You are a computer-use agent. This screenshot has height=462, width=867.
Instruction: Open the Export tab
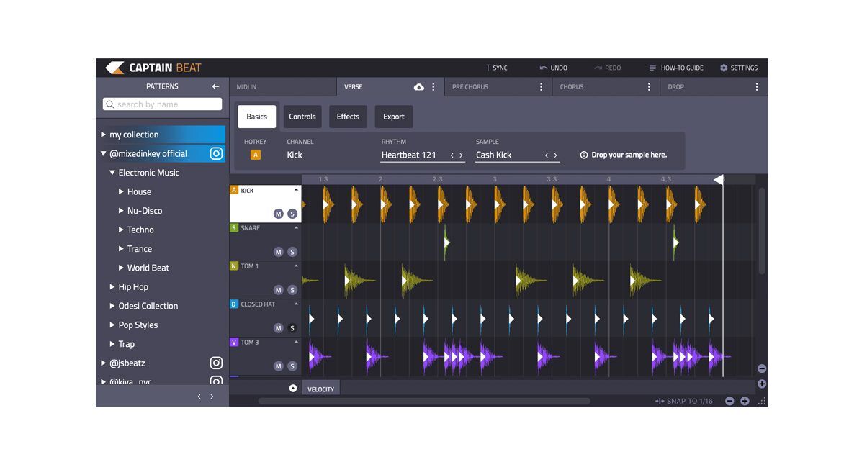(394, 117)
